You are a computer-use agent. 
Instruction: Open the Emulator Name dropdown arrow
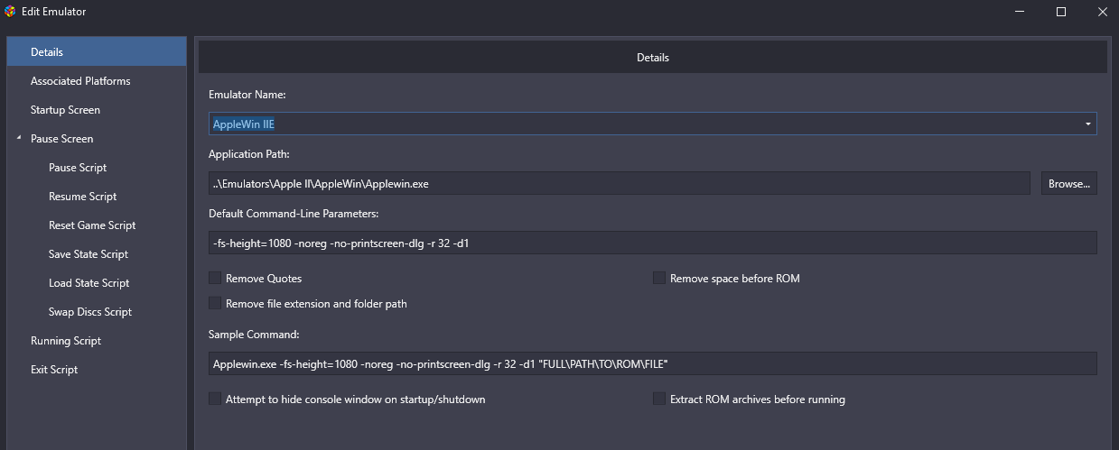[x=1087, y=124]
